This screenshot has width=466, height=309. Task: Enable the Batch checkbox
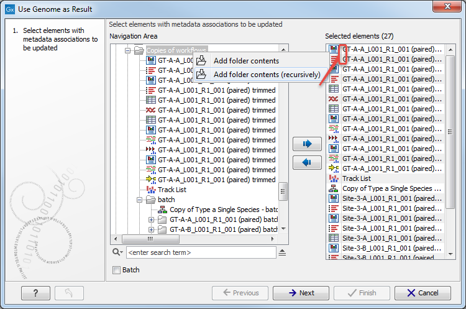116,270
